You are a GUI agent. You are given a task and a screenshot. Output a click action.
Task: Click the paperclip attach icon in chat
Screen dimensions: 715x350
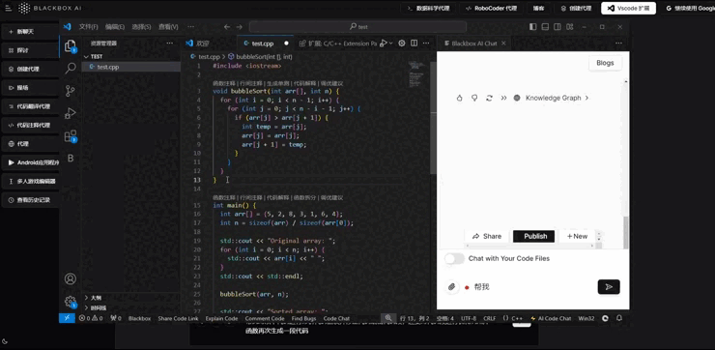pos(451,287)
